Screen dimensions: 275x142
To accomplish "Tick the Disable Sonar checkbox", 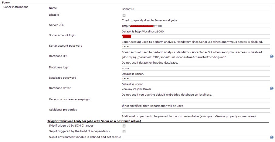I will click(x=124, y=15).
